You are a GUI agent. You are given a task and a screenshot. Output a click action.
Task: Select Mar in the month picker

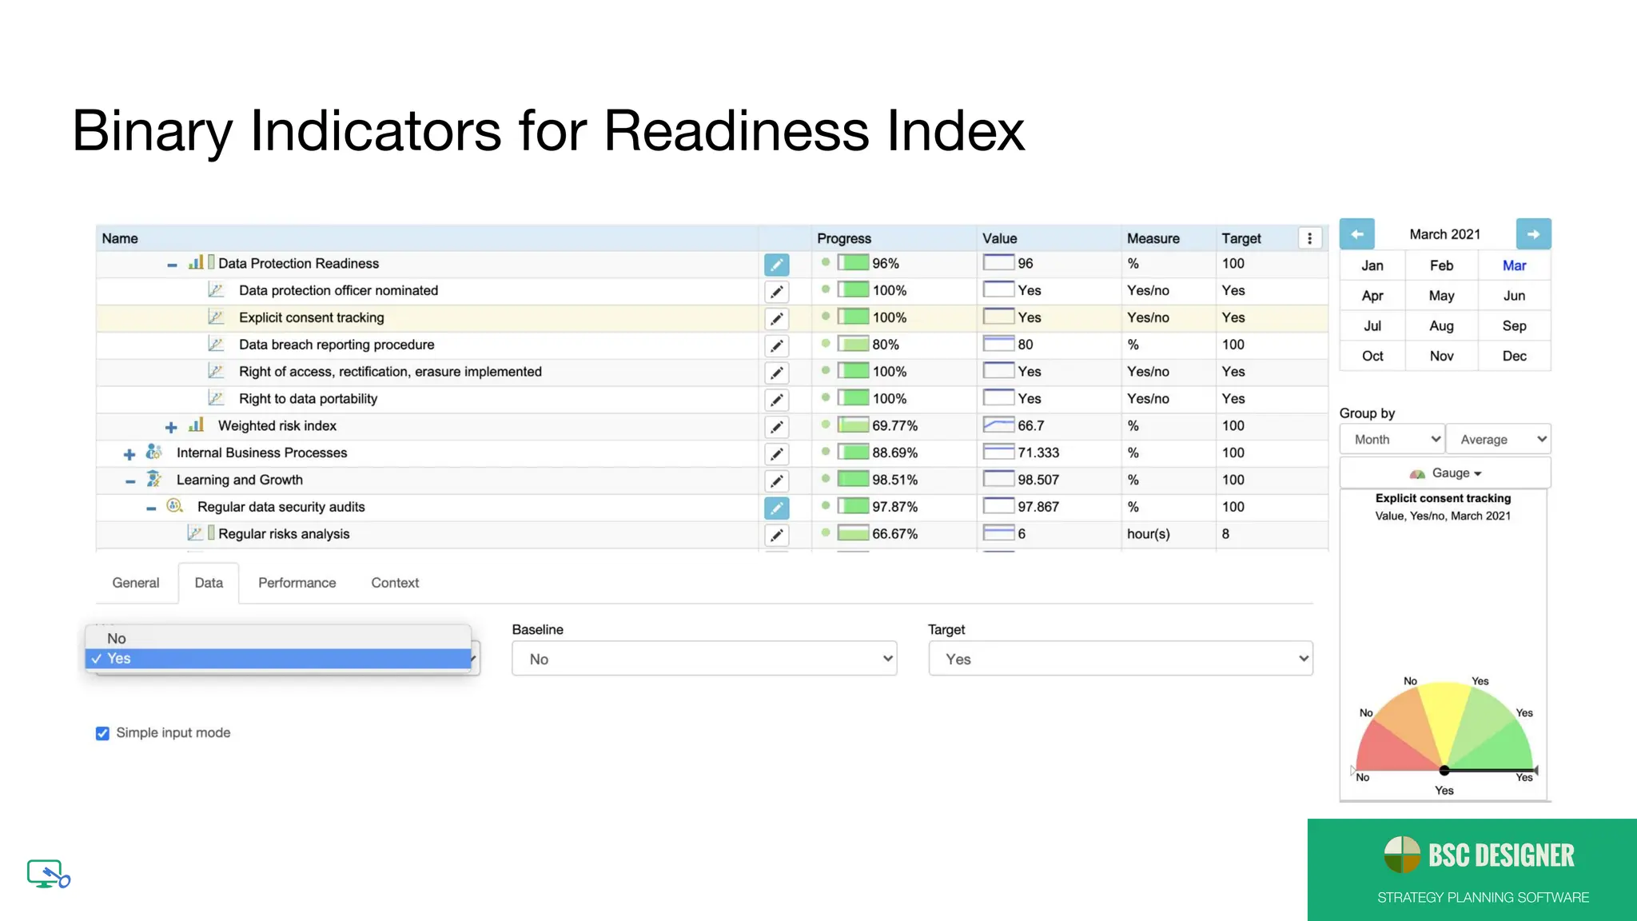[1515, 265]
